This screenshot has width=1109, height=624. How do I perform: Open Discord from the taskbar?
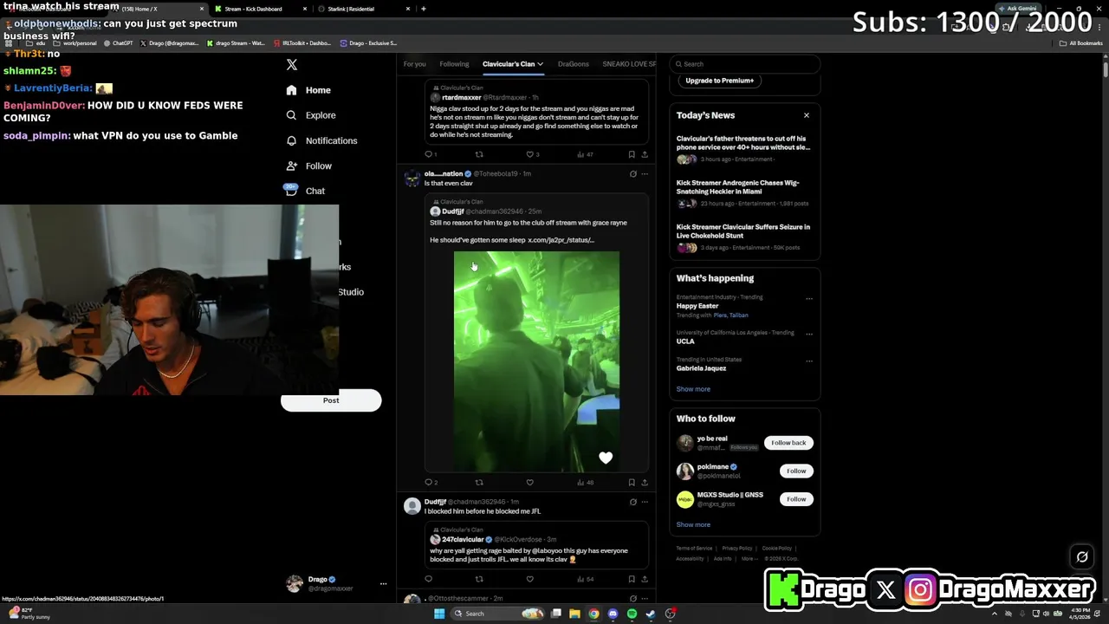click(x=613, y=614)
